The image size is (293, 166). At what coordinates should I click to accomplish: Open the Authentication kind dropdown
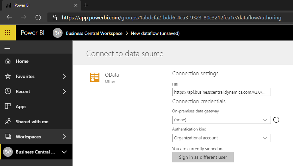click(222, 138)
